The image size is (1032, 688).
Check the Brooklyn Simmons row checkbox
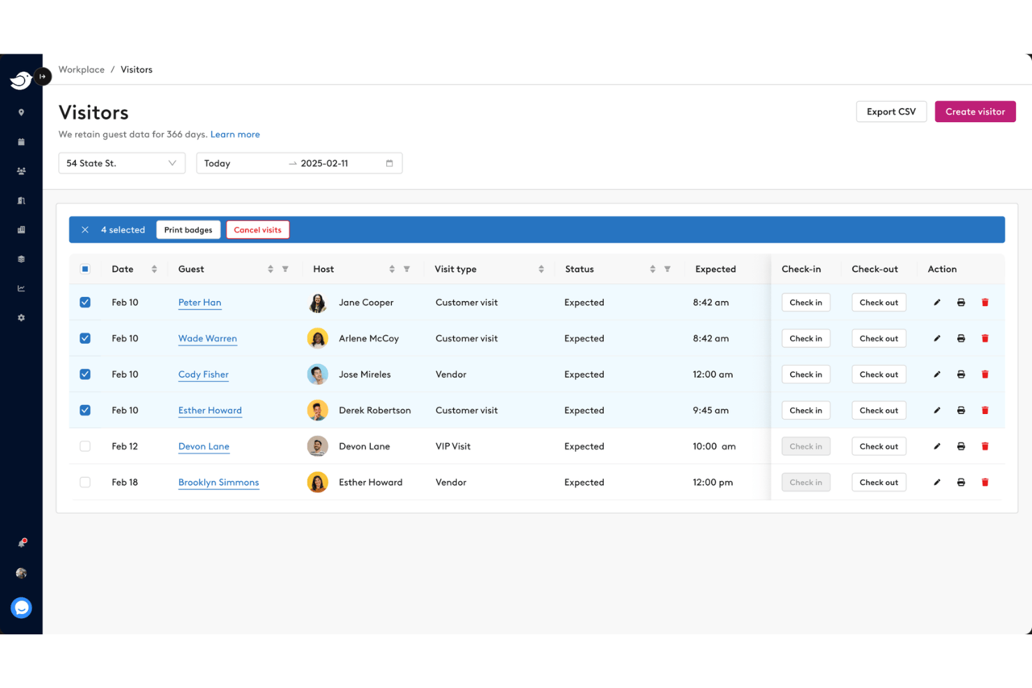85,482
